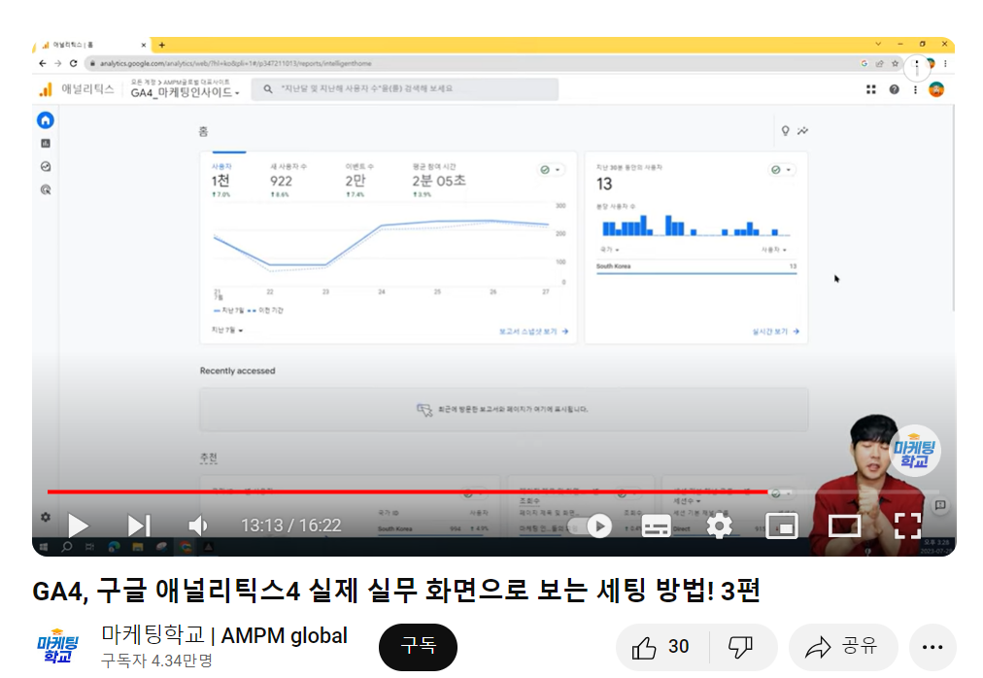Screen dimensions: 983x678
Task: Play the YouTube video
Action: [x=78, y=525]
